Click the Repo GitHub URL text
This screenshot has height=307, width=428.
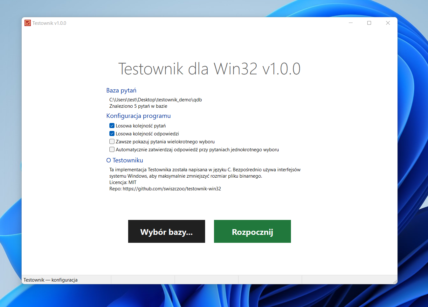coord(172,189)
